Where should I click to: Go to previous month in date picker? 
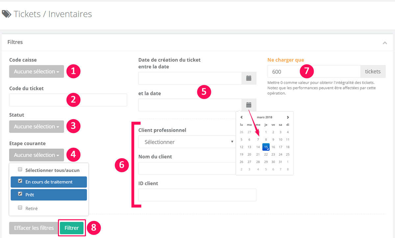[242, 117]
